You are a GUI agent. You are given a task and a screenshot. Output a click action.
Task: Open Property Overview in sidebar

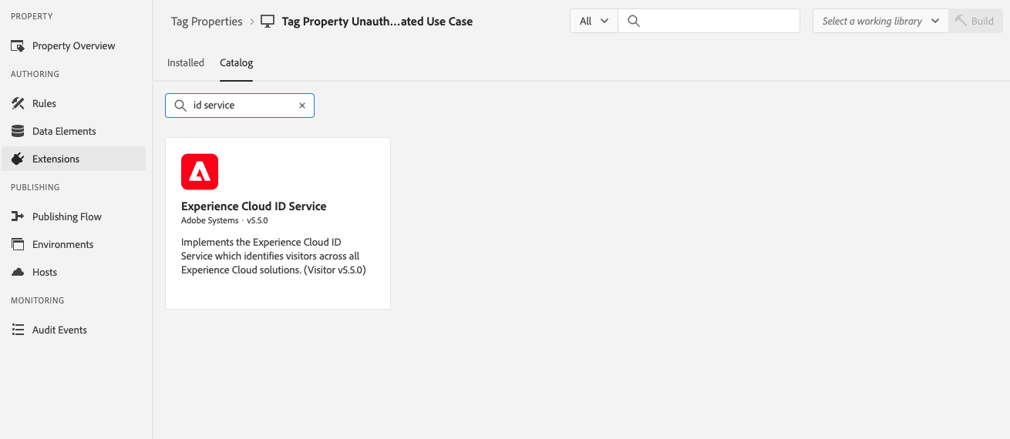(x=73, y=45)
